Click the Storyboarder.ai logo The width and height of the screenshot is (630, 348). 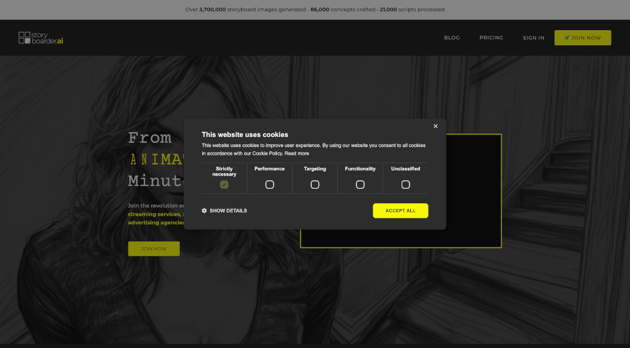41,38
